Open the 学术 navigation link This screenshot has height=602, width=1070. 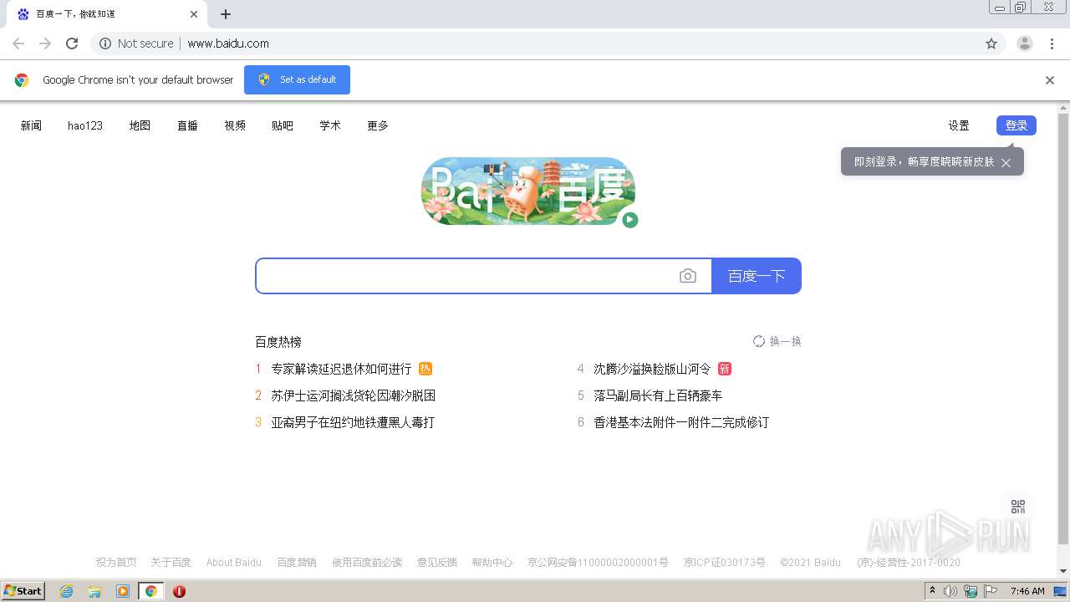coord(330,125)
